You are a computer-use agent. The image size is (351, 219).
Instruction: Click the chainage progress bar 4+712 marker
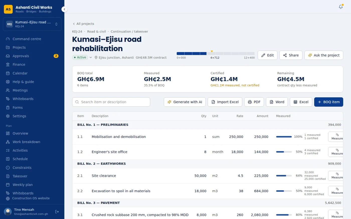click(x=212, y=52)
